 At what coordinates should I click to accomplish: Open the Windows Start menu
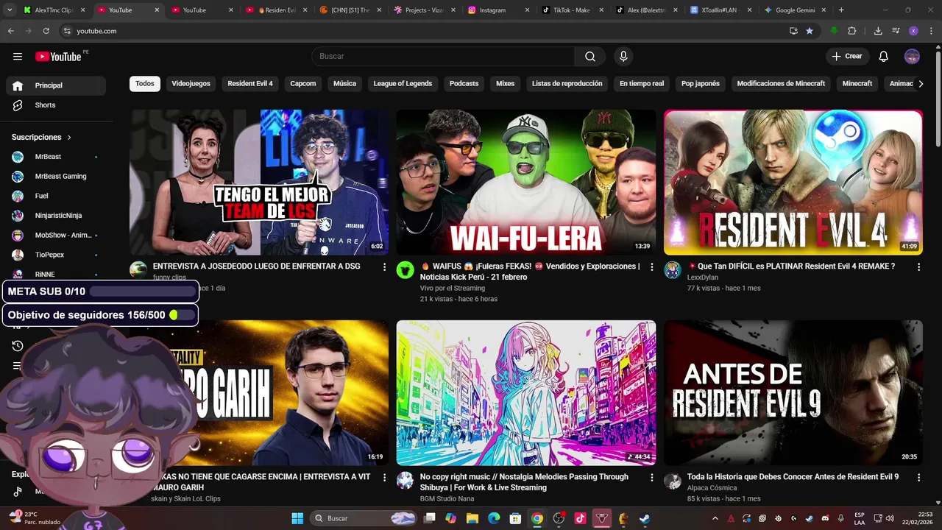tap(297, 518)
